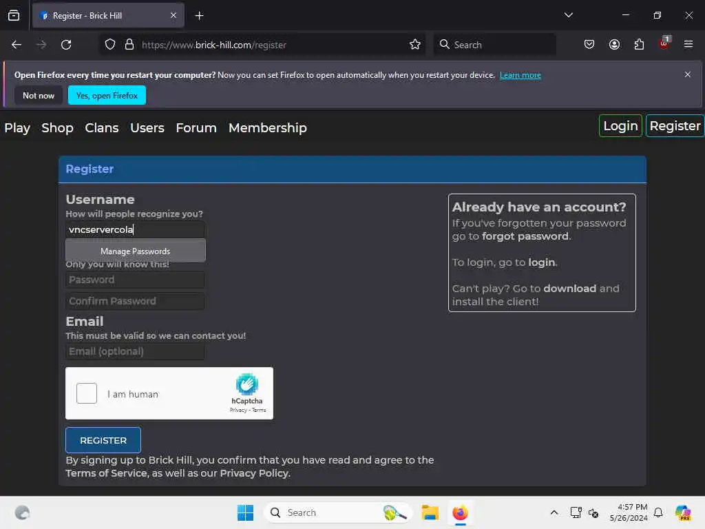Focus the Confirm Password field
This screenshot has height=529, width=705.
coord(135,301)
